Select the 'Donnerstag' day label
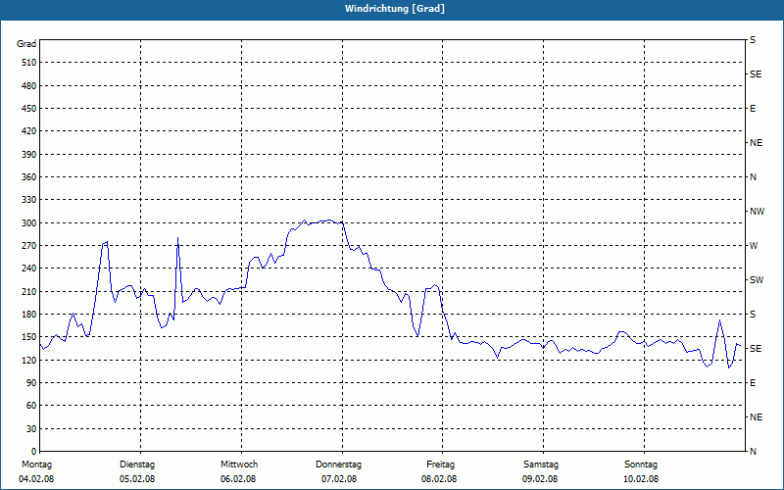784x490 pixels. pos(338,465)
